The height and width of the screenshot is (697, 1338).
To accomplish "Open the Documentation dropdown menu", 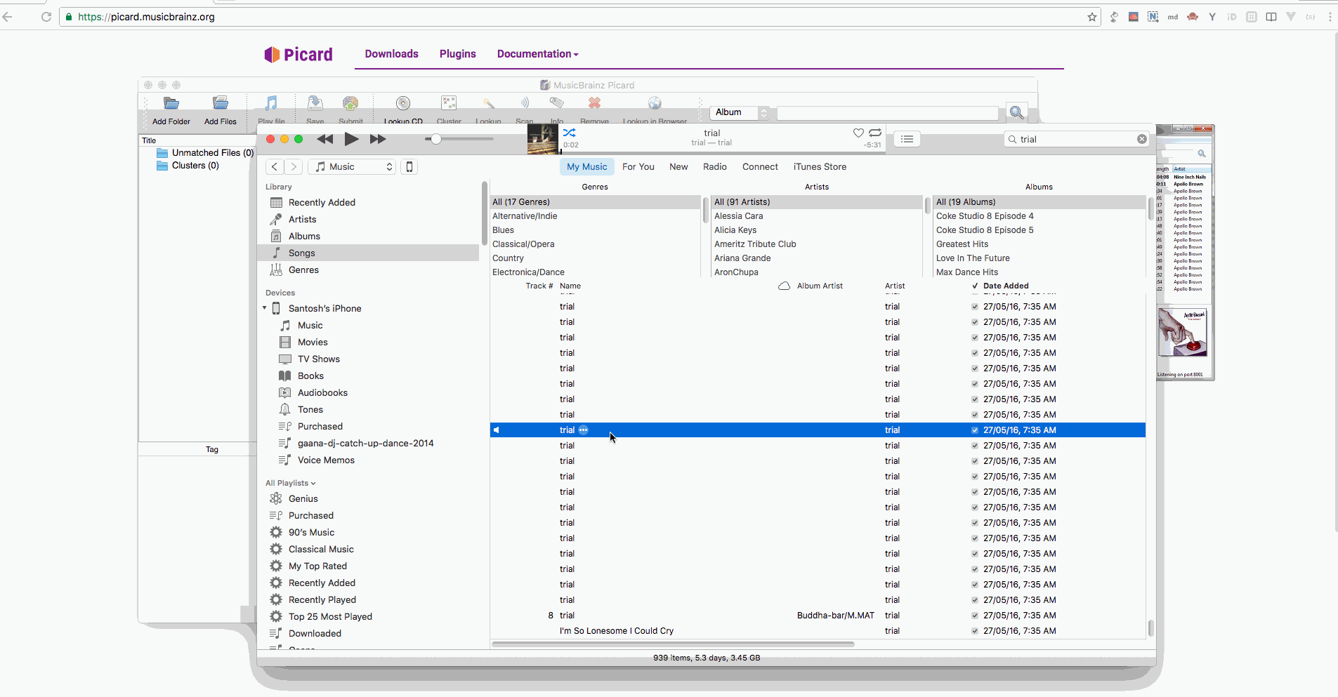I will [x=537, y=54].
